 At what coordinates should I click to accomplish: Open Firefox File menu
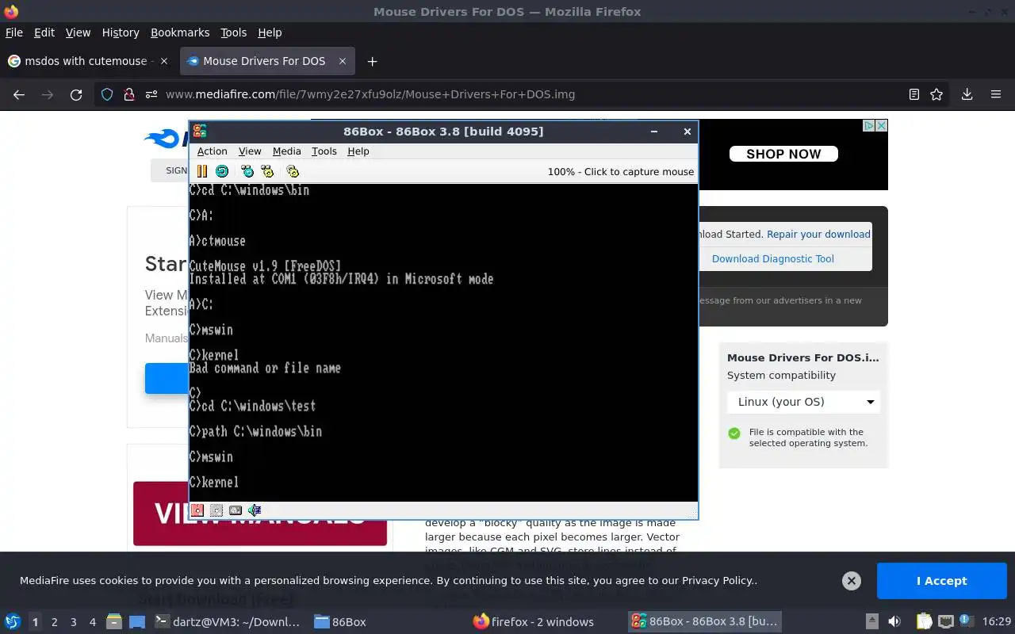(14, 32)
